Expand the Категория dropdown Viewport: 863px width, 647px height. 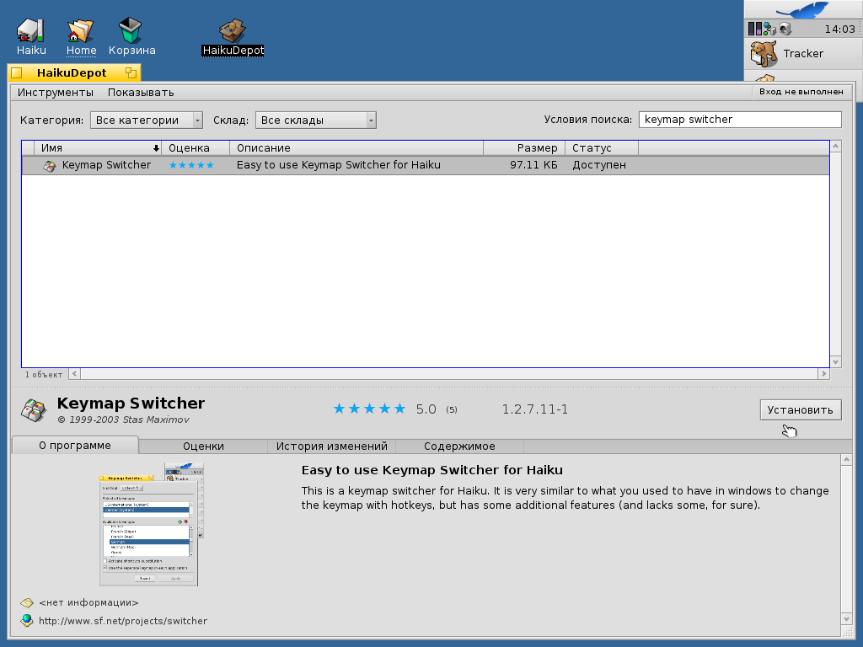click(147, 120)
